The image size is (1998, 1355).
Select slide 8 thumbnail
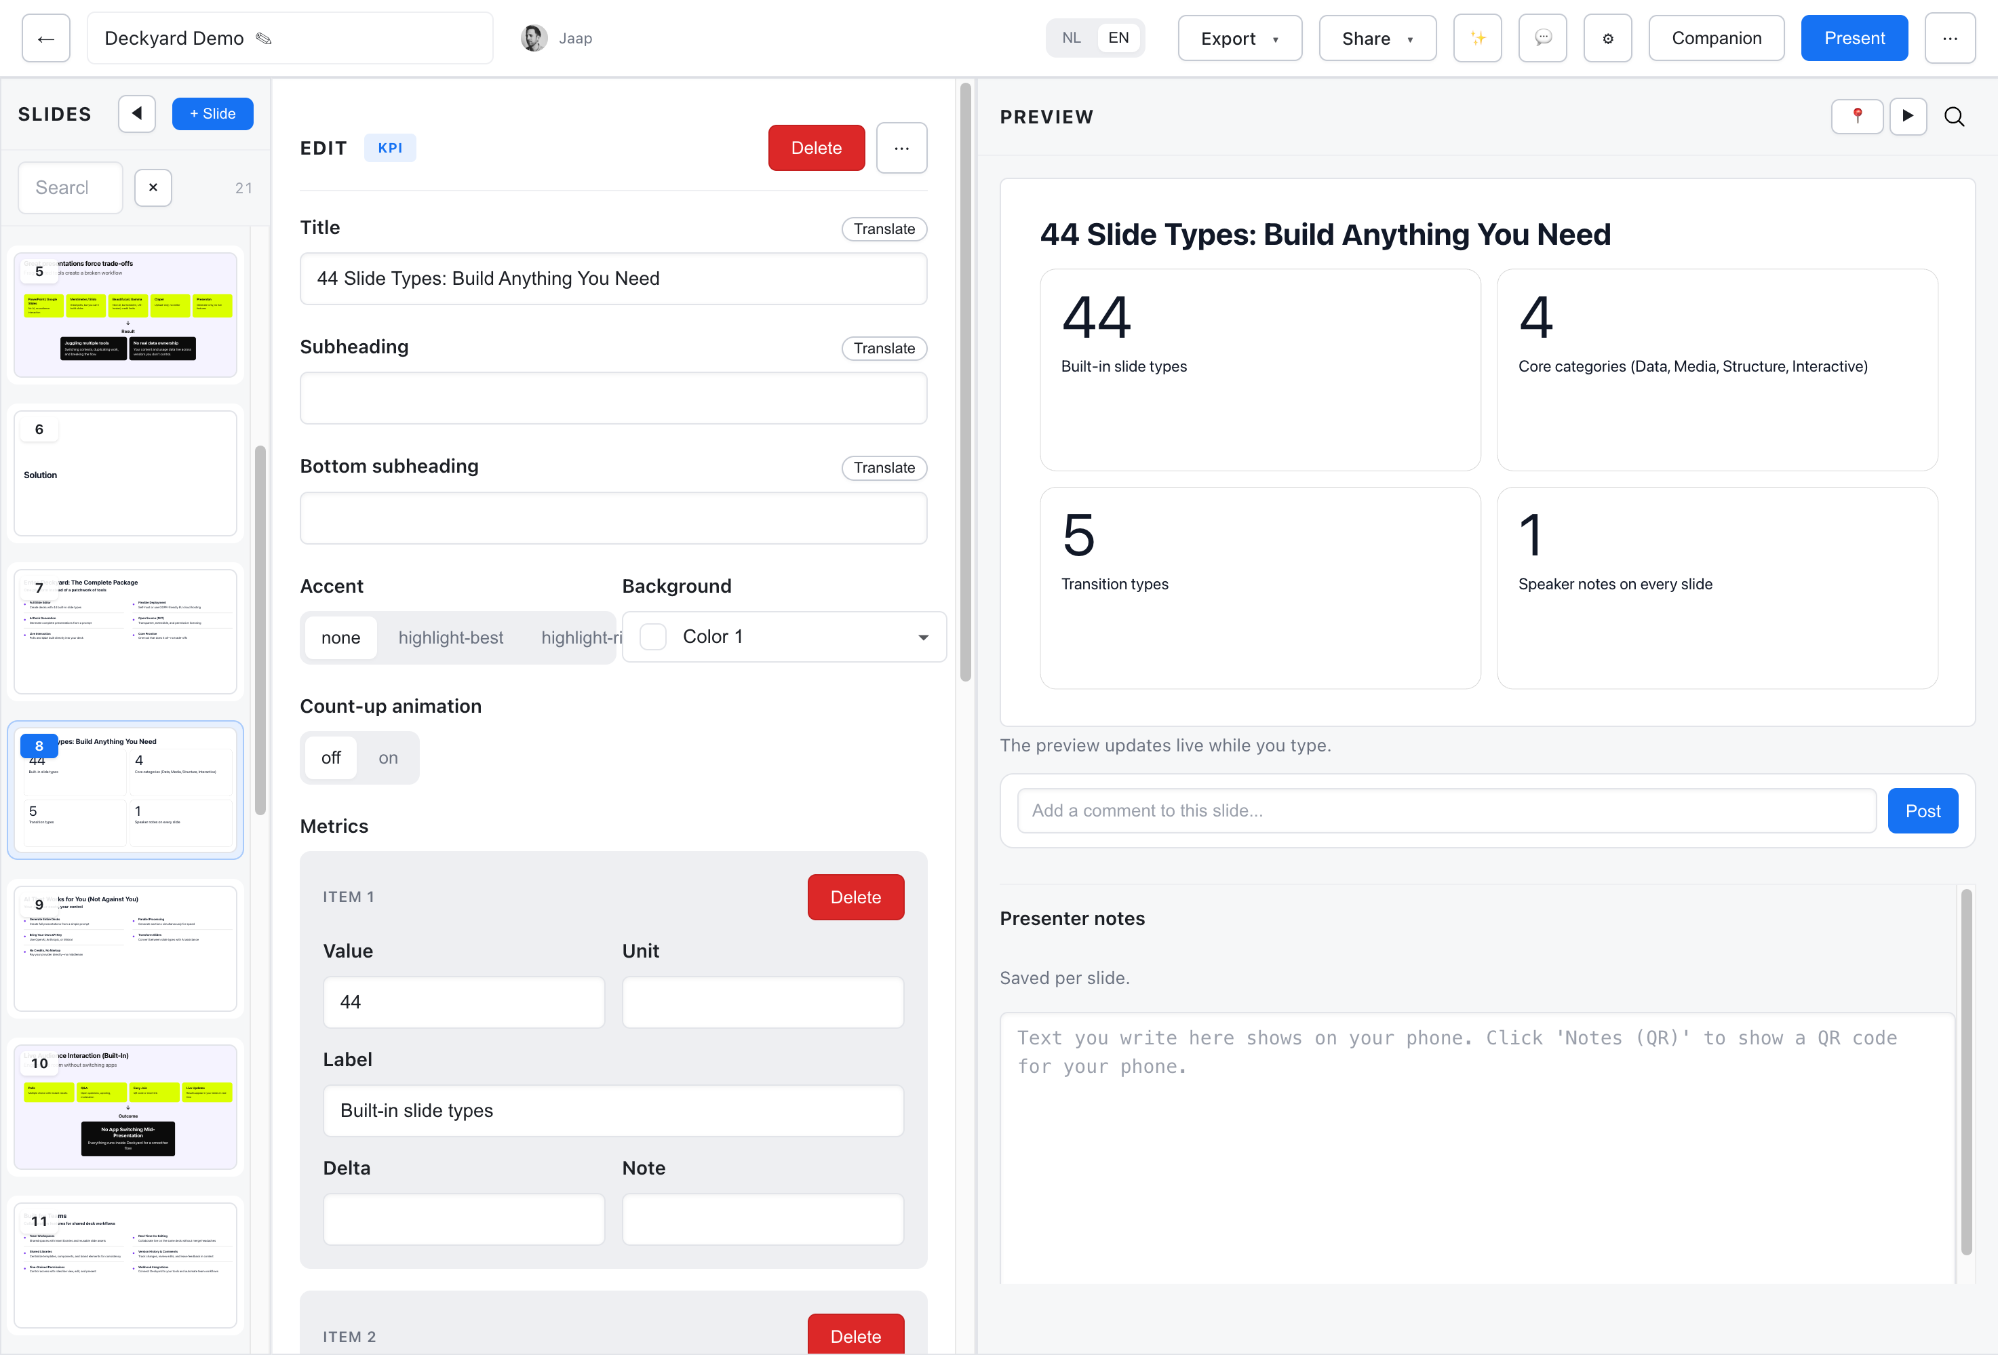pyautogui.click(x=125, y=789)
